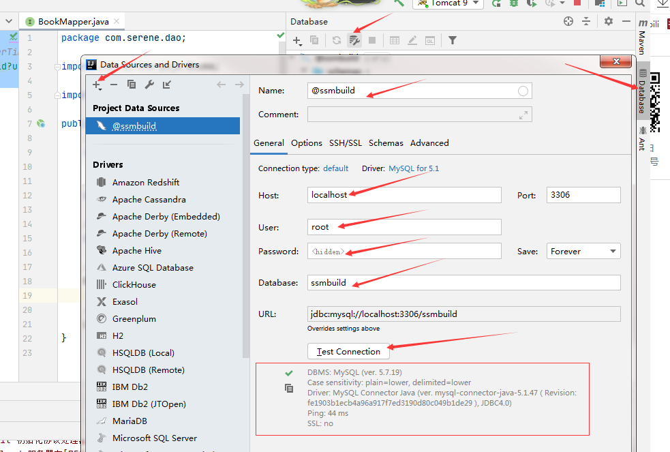Open the Ant side tool window tab
Viewport: 670px width, 452px height.
click(642, 138)
